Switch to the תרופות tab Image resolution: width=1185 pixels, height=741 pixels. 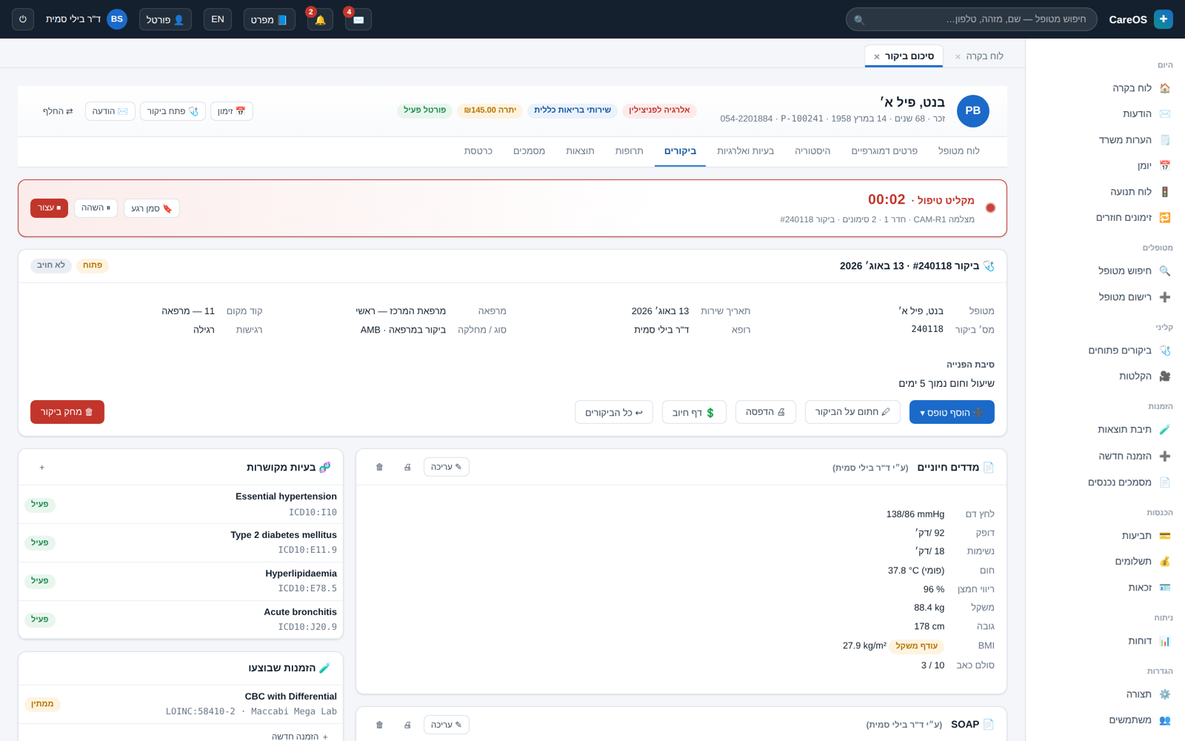(x=629, y=151)
